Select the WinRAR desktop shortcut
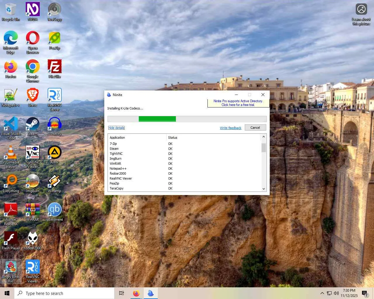Image resolution: width=374 pixels, height=299 pixels. pos(33,212)
